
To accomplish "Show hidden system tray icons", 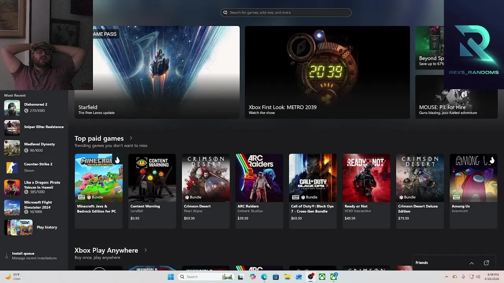I will tap(446, 277).
